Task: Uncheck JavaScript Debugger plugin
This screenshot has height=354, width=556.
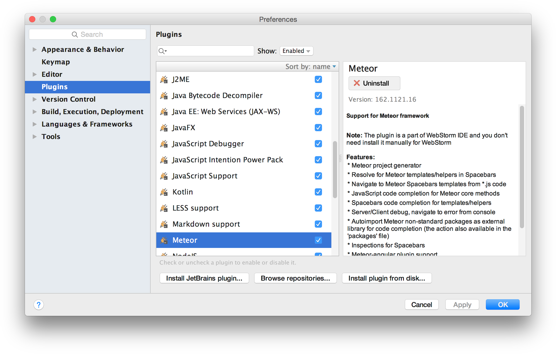Action: tap(318, 144)
